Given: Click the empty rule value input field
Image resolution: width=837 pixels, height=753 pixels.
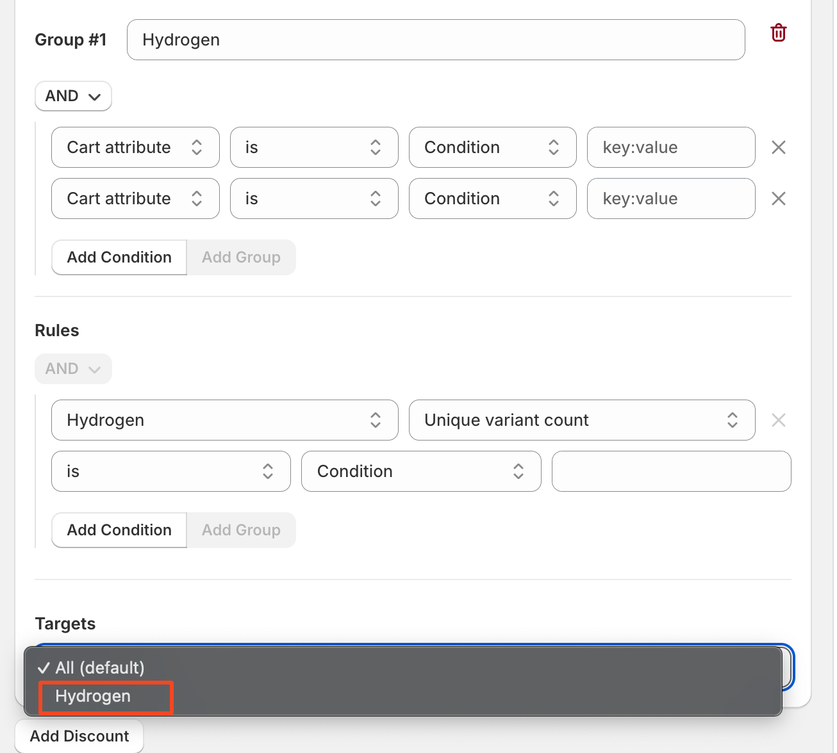Looking at the screenshot, I should pos(671,471).
